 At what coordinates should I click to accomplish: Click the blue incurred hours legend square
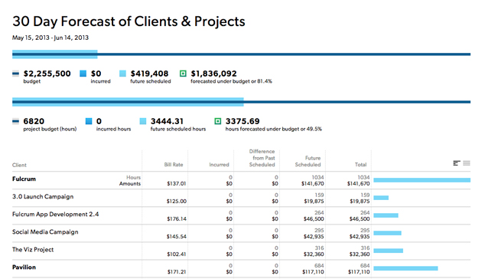[89, 121]
